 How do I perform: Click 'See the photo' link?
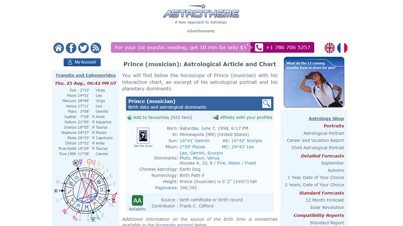tap(143, 146)
